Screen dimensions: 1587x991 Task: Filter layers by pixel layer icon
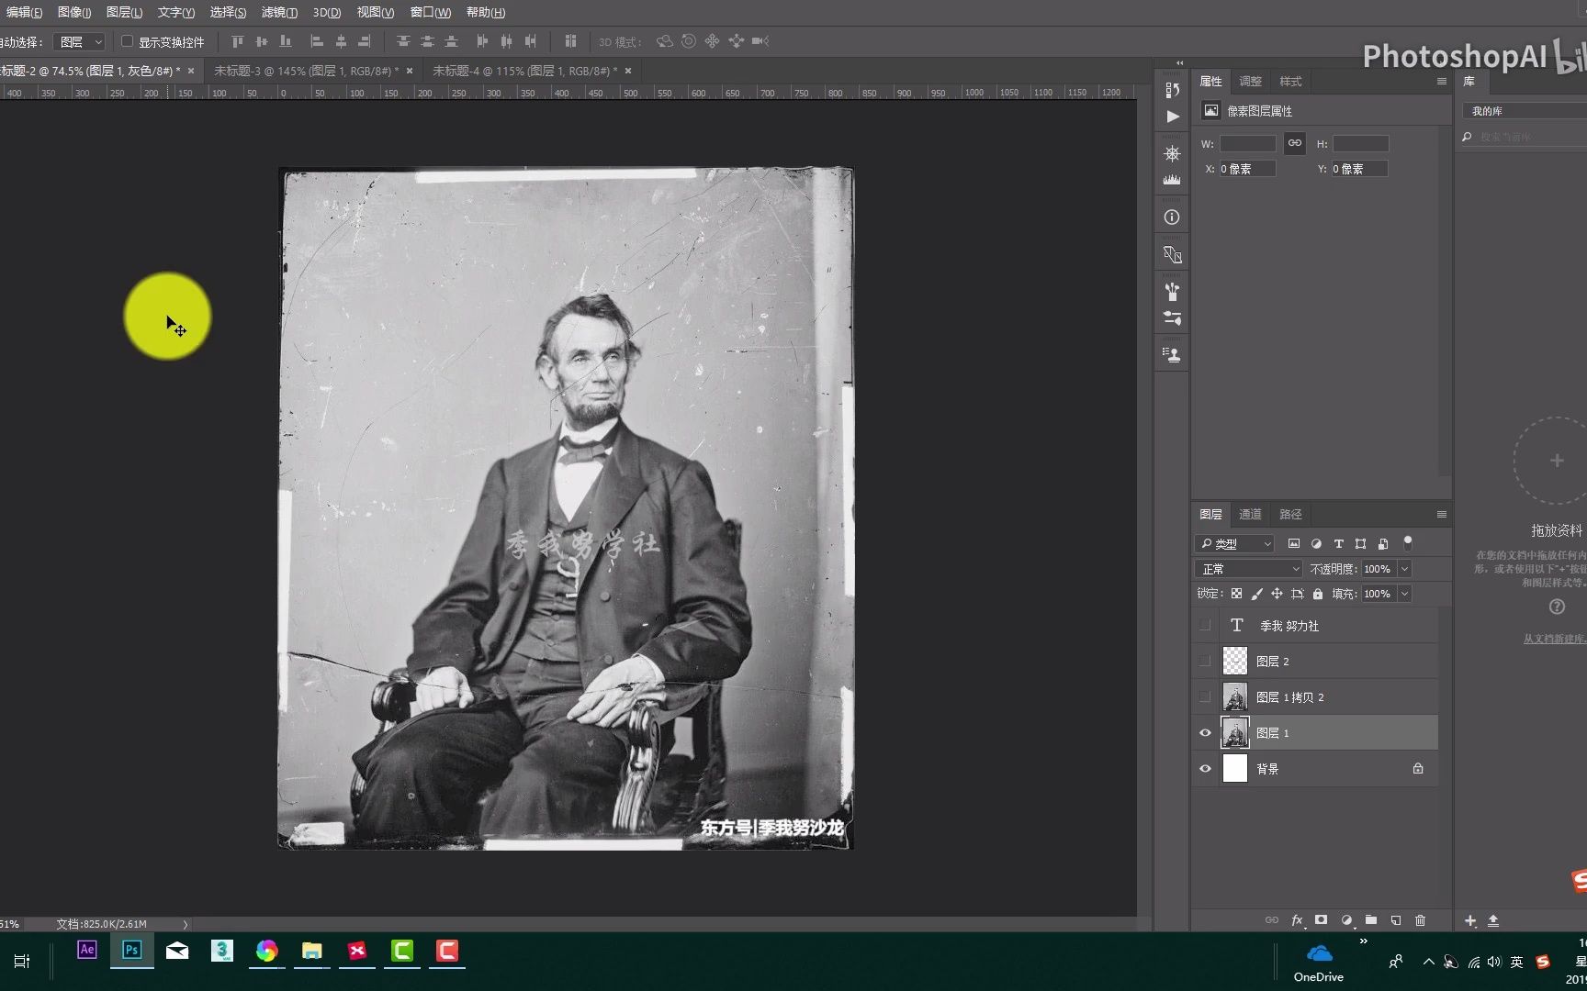click(1294, 543)
